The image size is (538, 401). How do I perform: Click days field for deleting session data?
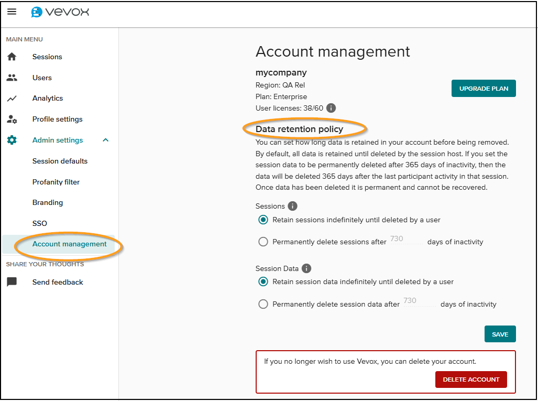pyautogui.click(x=419, y=301)
